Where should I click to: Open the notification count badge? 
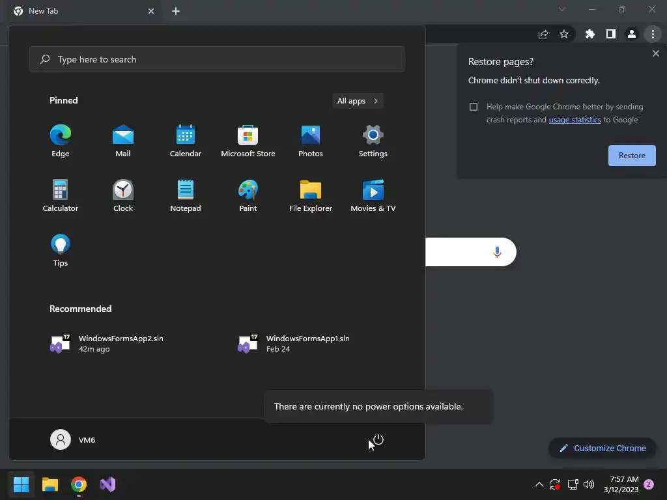point(649,484)
